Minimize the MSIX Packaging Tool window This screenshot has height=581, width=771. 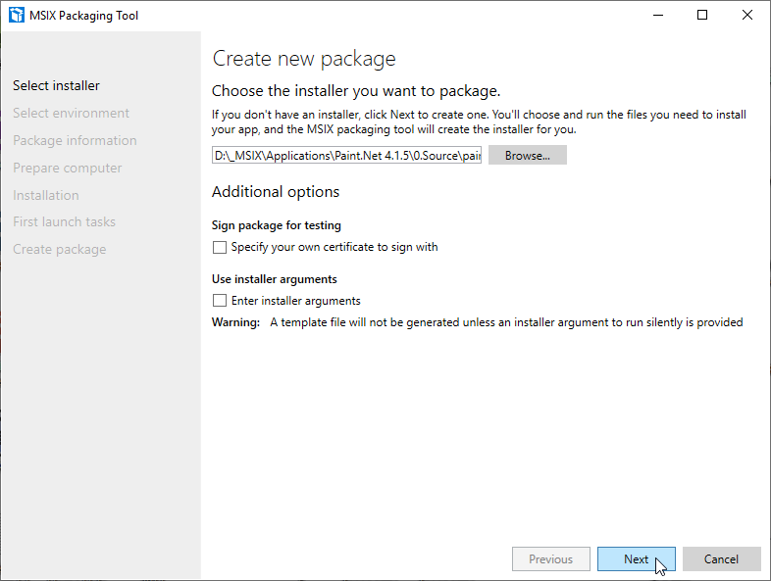657,15
